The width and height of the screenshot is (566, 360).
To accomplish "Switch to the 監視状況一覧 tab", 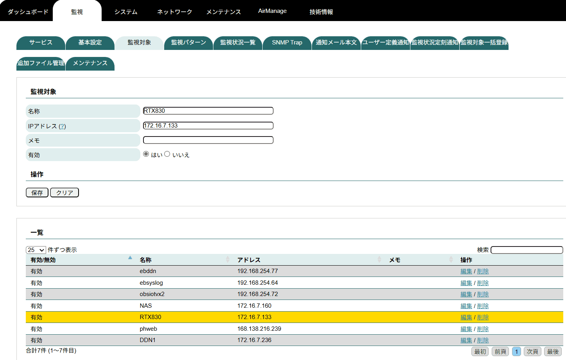I will coord(238,43).
